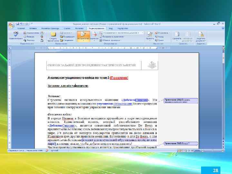Open the Ссылки ribbon tab
Image resolution: width=232 pixels, height=174 pixels.
pos(67,28)
